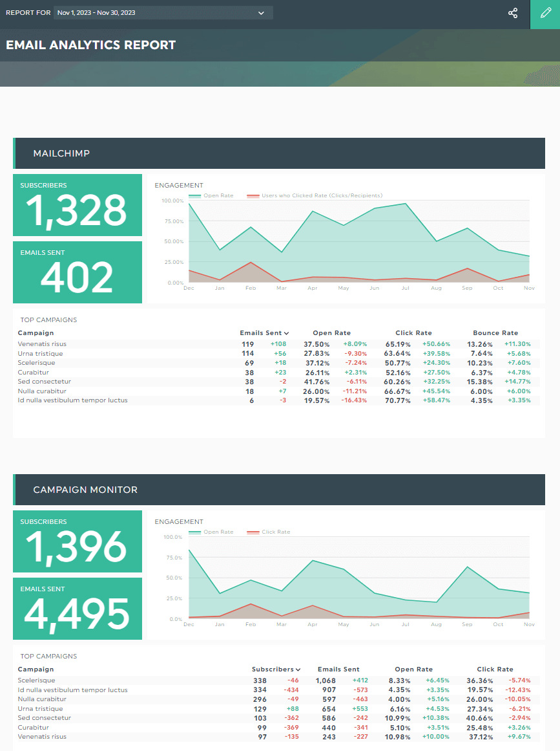Select Sed consectetur in Mailchimp campaigns
Viewport: 560px width, 751px height.
[x=45, y=381]
